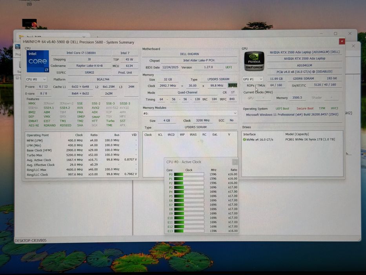Click the Microsoft Windows 11 Professional build text
Viewport: 366px width, 275px height.
tap(292, 115)
